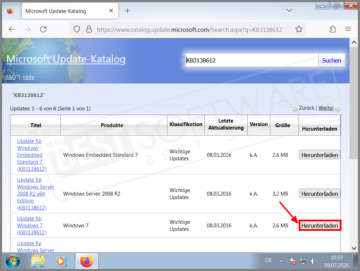Click the Suchen search button
Viewport: 360px width, 271px height.
331,60
